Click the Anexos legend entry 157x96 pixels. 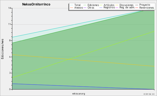76,8
